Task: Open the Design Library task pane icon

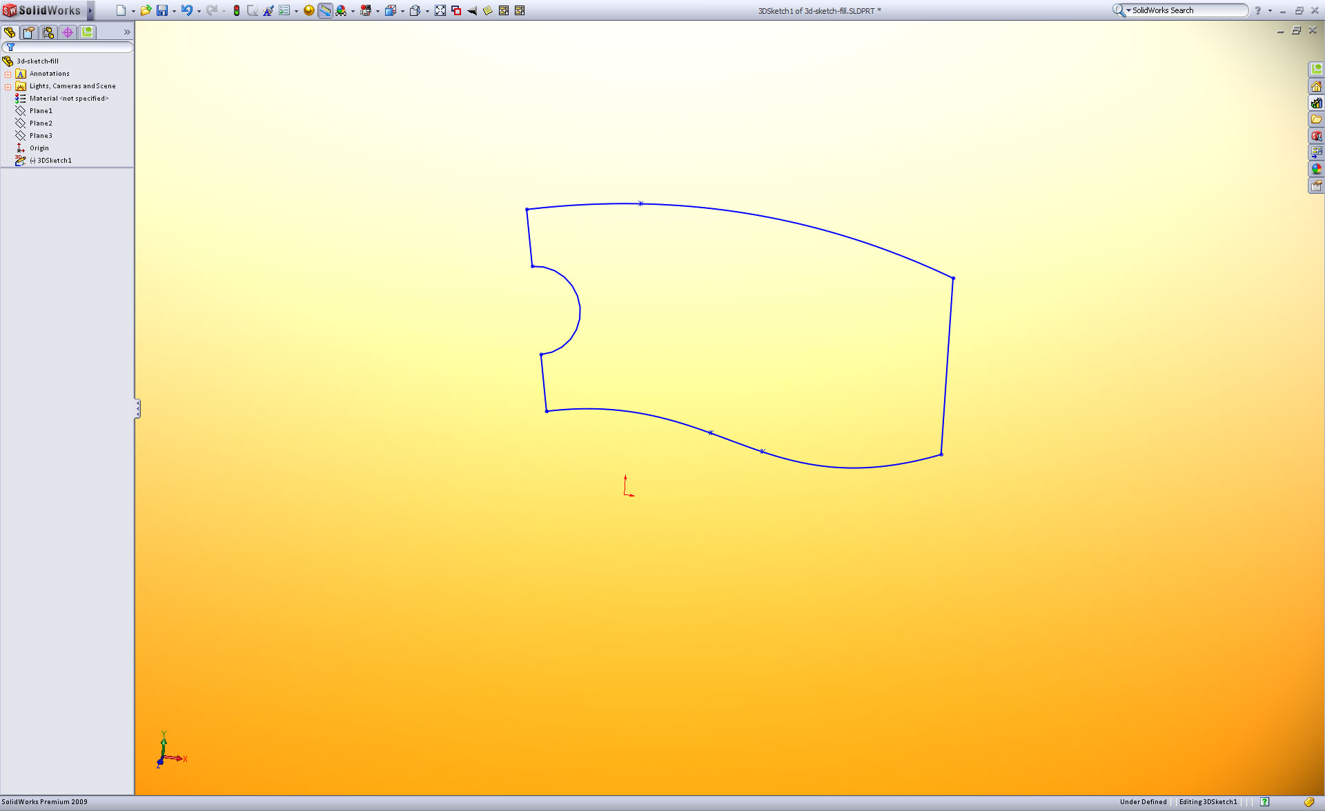Action: 1316,103
